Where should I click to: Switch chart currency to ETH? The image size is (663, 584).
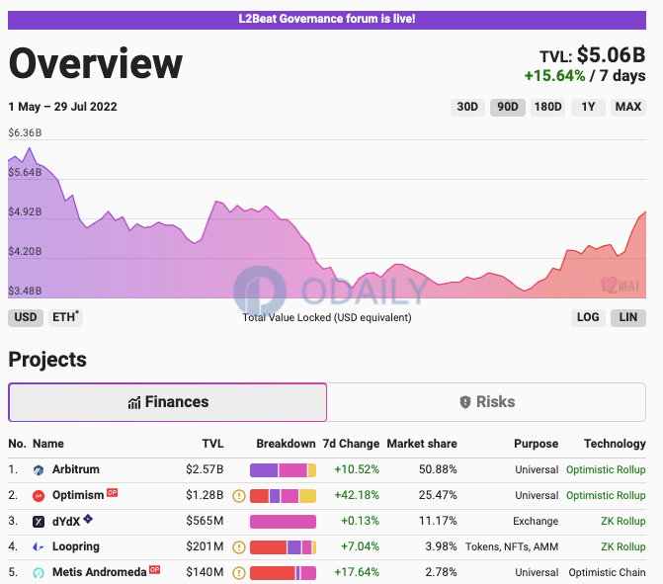(x=65, y=317)
